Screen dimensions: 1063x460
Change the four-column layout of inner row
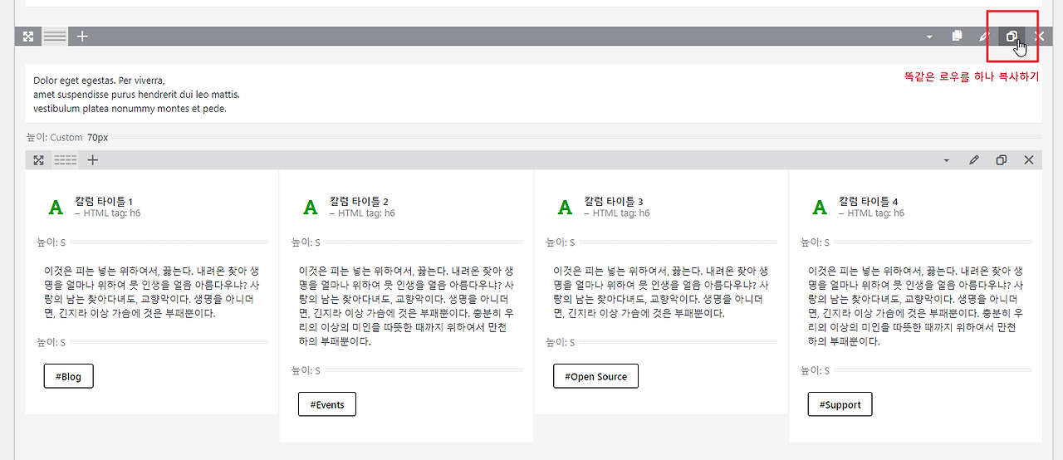coord(66,160)
